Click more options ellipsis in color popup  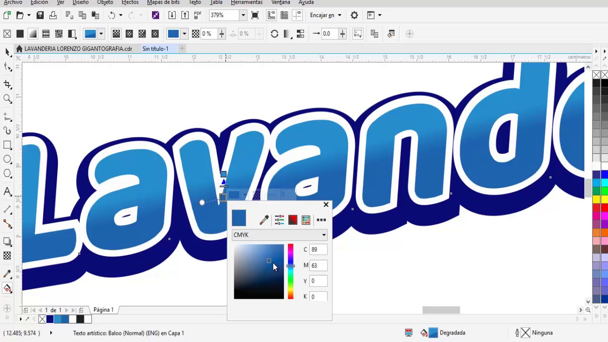(x=322, y=219)
